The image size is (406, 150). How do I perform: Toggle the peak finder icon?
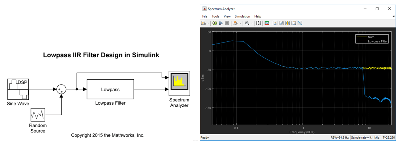coord(294,23)
